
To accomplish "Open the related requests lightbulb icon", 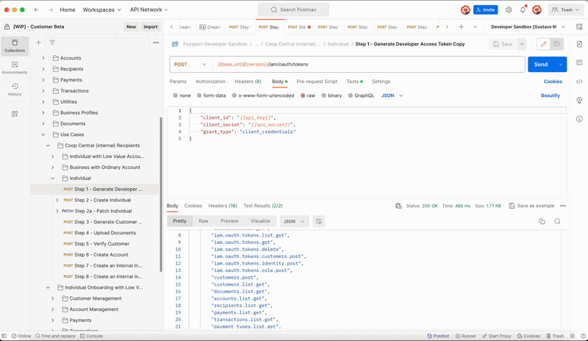I will (579, 100).
